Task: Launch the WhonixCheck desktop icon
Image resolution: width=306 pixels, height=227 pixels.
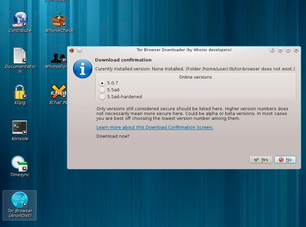Action: pos(59,22)
